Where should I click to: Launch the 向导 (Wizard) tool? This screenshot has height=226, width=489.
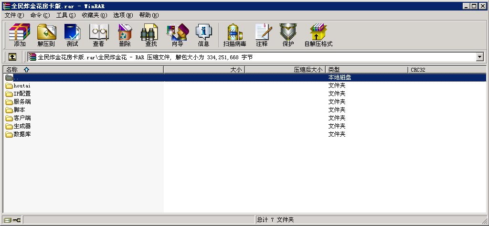pyautogui.click(x=177, y=35)
